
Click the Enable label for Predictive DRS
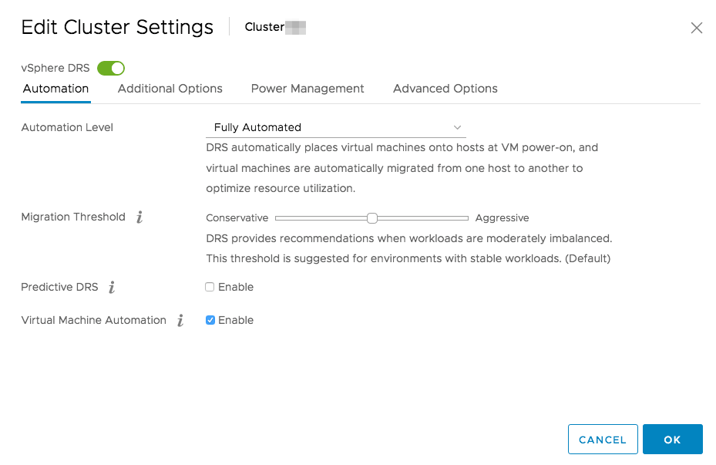[x=236, y=287]
